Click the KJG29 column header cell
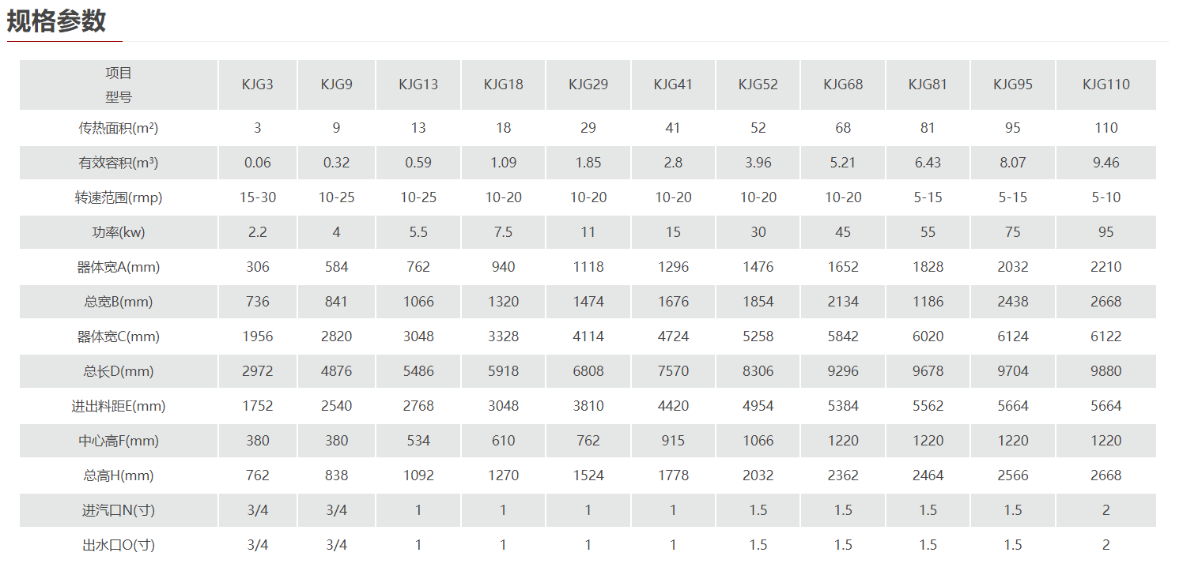The width and height of the screenshot is (1183, 575). click(588, 85)
